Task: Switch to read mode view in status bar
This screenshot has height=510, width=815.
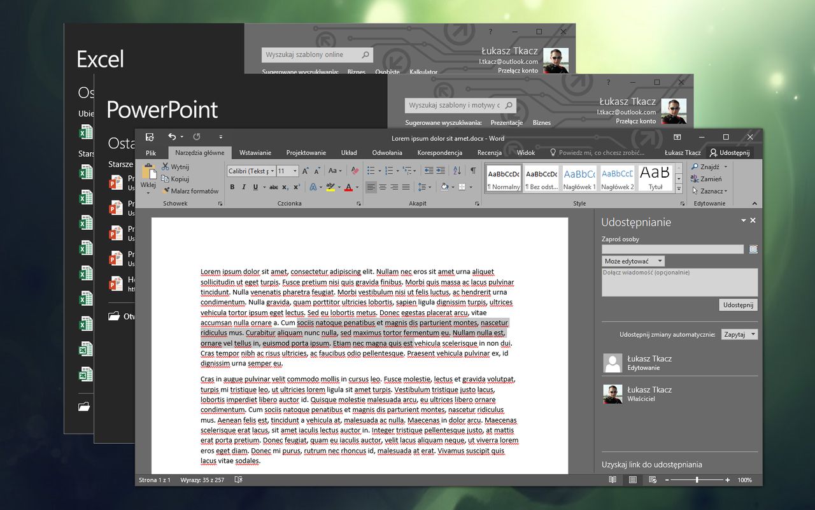Action: point(613,480)
